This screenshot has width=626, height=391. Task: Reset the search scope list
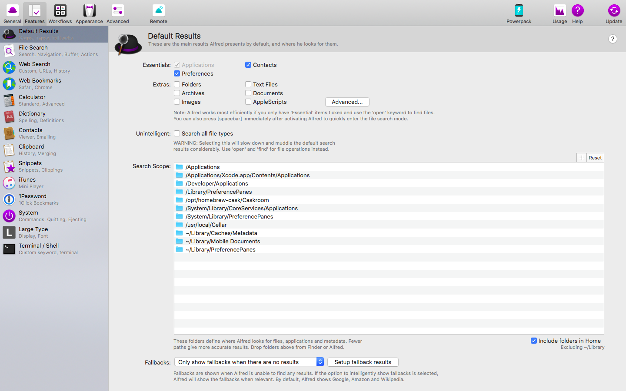click(595, 157)
